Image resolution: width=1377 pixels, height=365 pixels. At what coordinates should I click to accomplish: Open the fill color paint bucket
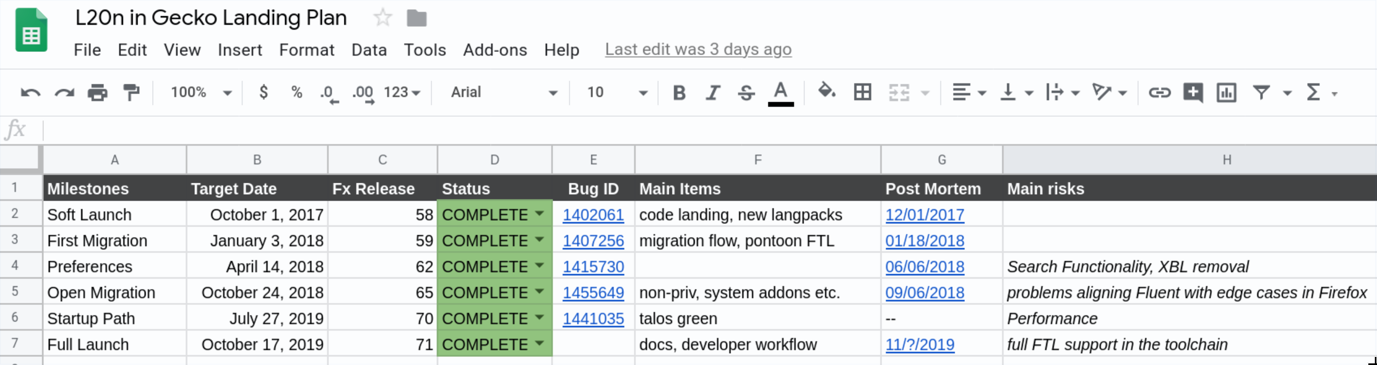[x=827, y=91]
